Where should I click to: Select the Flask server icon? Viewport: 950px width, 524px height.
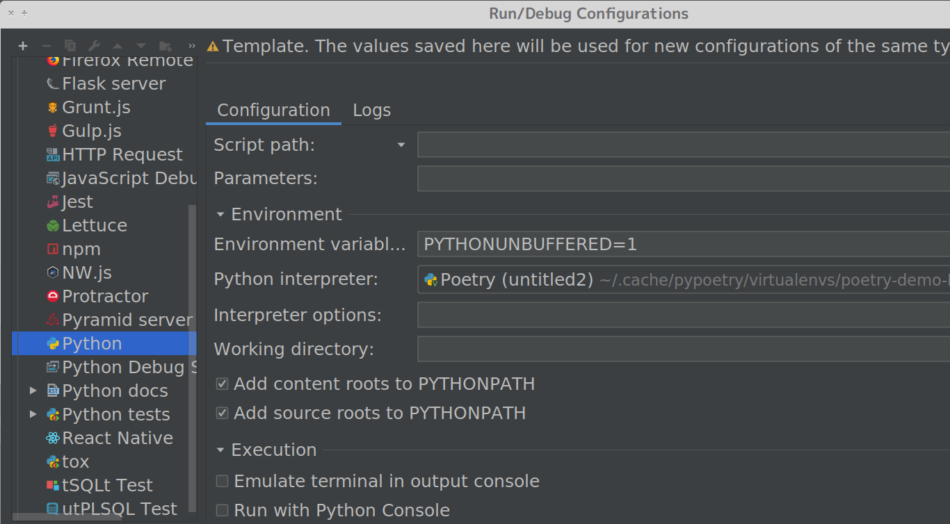click(53, 83)
